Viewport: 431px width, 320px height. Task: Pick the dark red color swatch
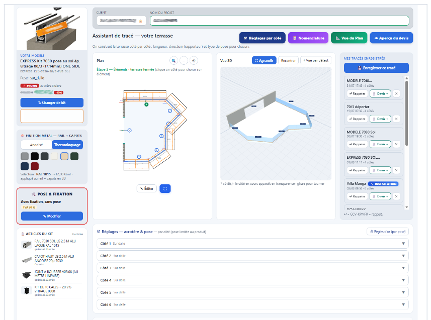pyautogui.click(x=35, y=166)
